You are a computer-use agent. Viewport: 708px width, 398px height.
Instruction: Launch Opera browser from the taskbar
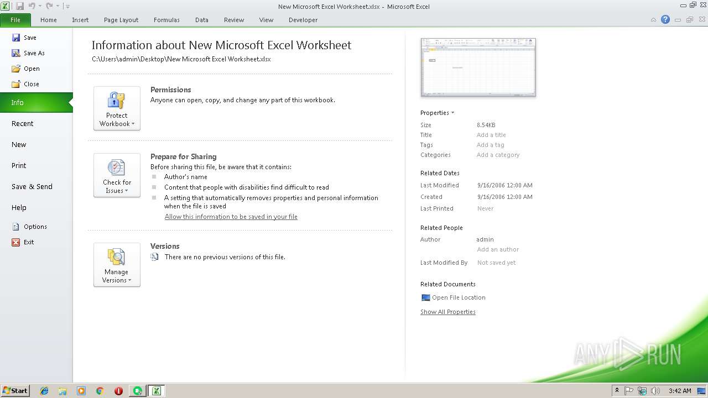(118, 391)
